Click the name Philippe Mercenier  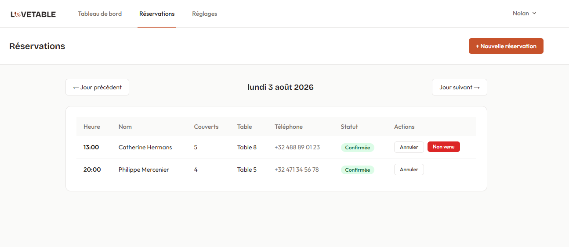click(144, 169)
